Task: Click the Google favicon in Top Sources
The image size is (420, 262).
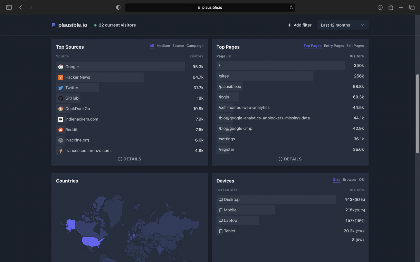Action: [x=60, y=67]
